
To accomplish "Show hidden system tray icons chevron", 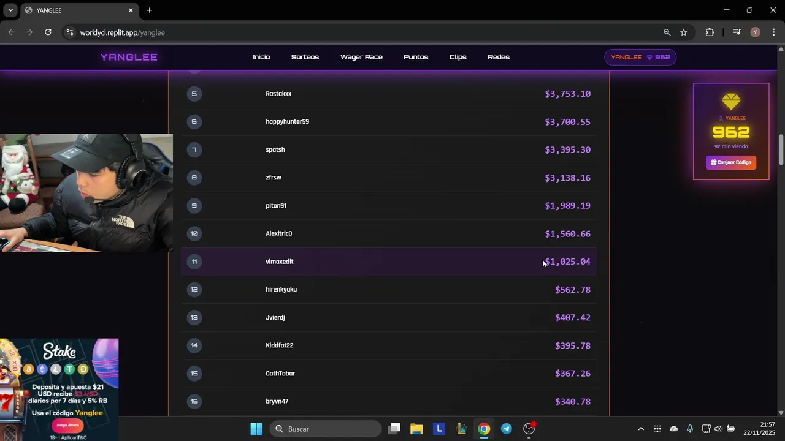I will click(x=641, y=429).
